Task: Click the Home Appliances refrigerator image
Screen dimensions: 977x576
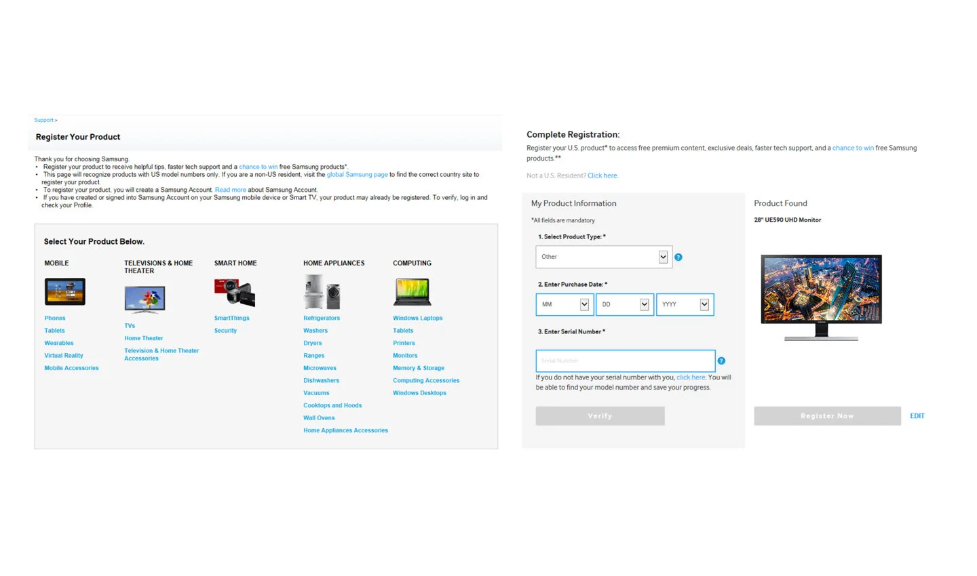Action: tap(322, 292)
